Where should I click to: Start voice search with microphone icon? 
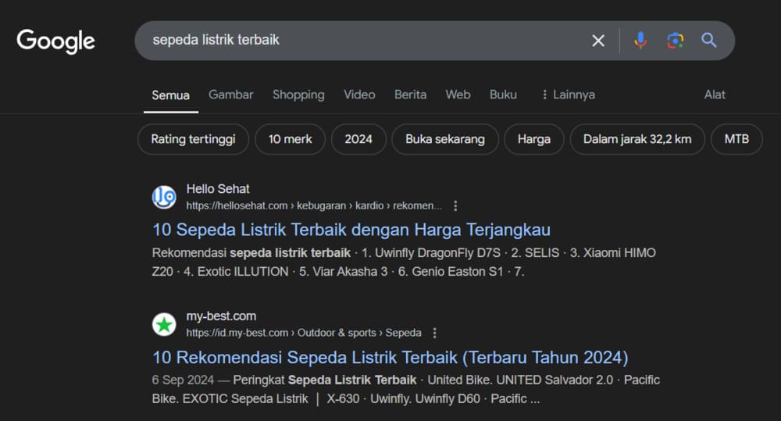[640, 41]
